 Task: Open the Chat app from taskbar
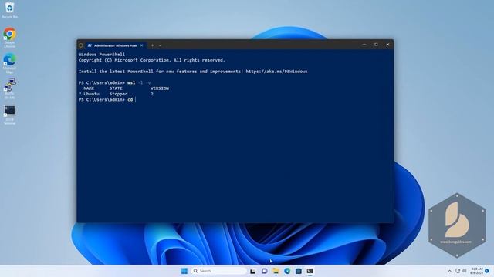pos(264,271)
